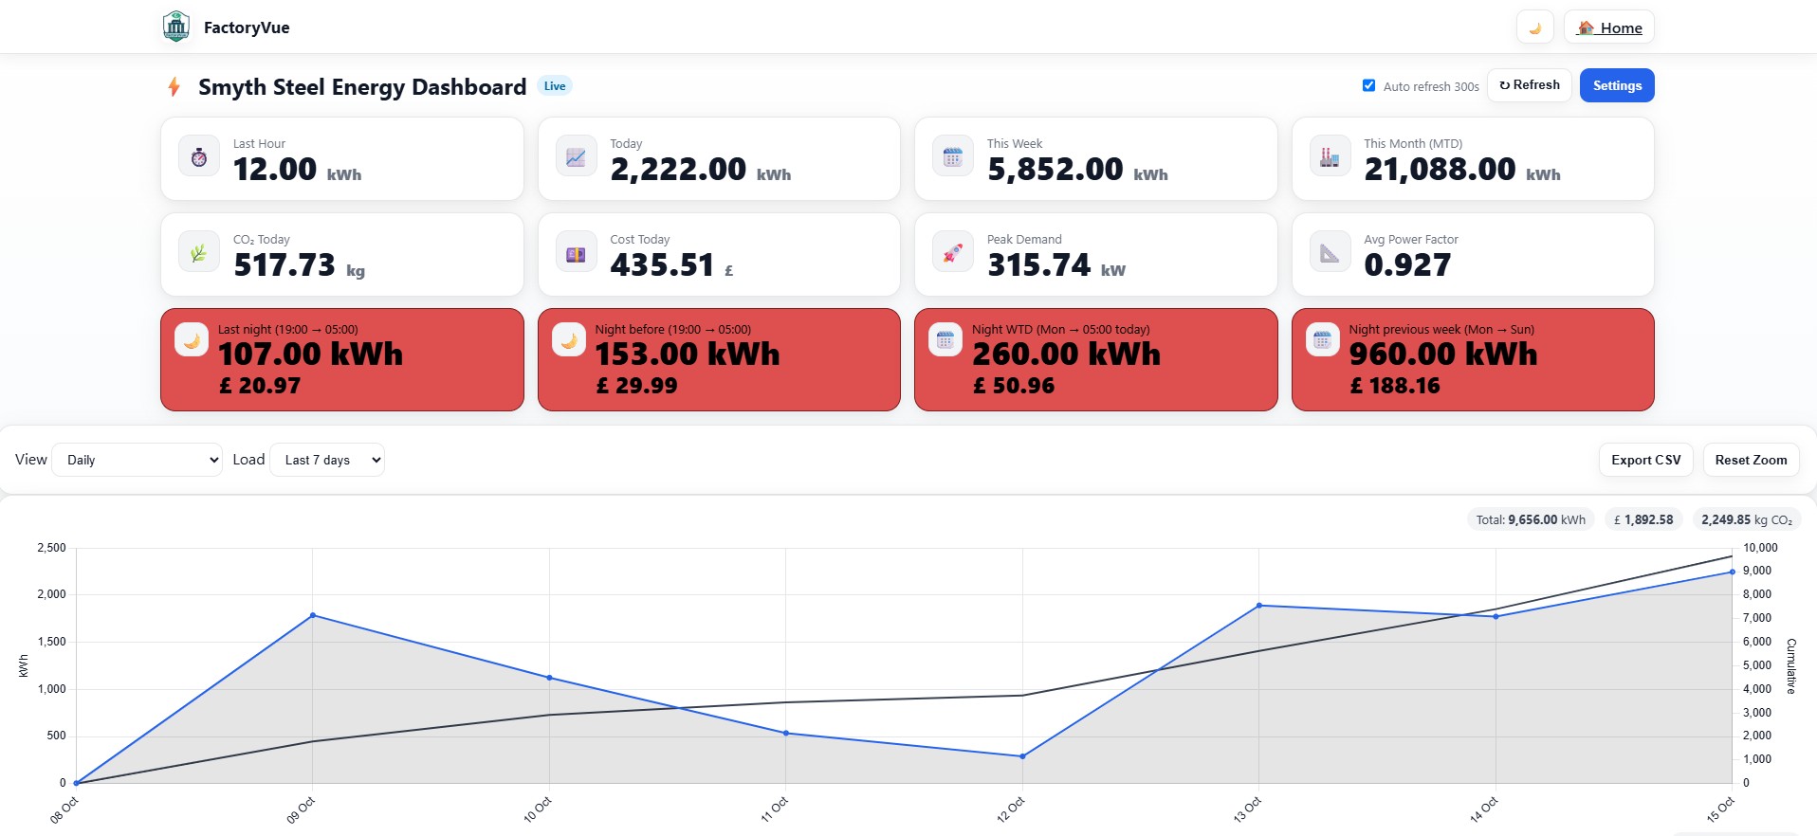Go to the Home page link
1817x836 pixels.
click(1609, 27)
